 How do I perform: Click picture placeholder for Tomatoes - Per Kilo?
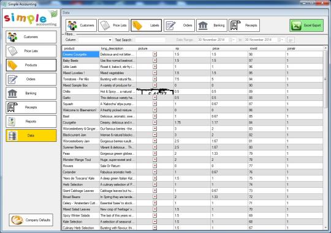[x=154, y=79]
